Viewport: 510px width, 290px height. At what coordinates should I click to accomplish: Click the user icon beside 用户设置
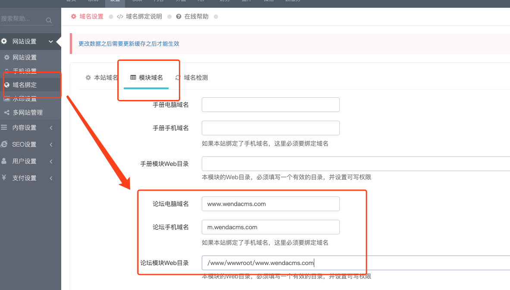(x=4, y=161)
